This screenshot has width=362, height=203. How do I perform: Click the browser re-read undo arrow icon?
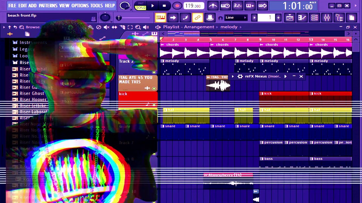15,27
